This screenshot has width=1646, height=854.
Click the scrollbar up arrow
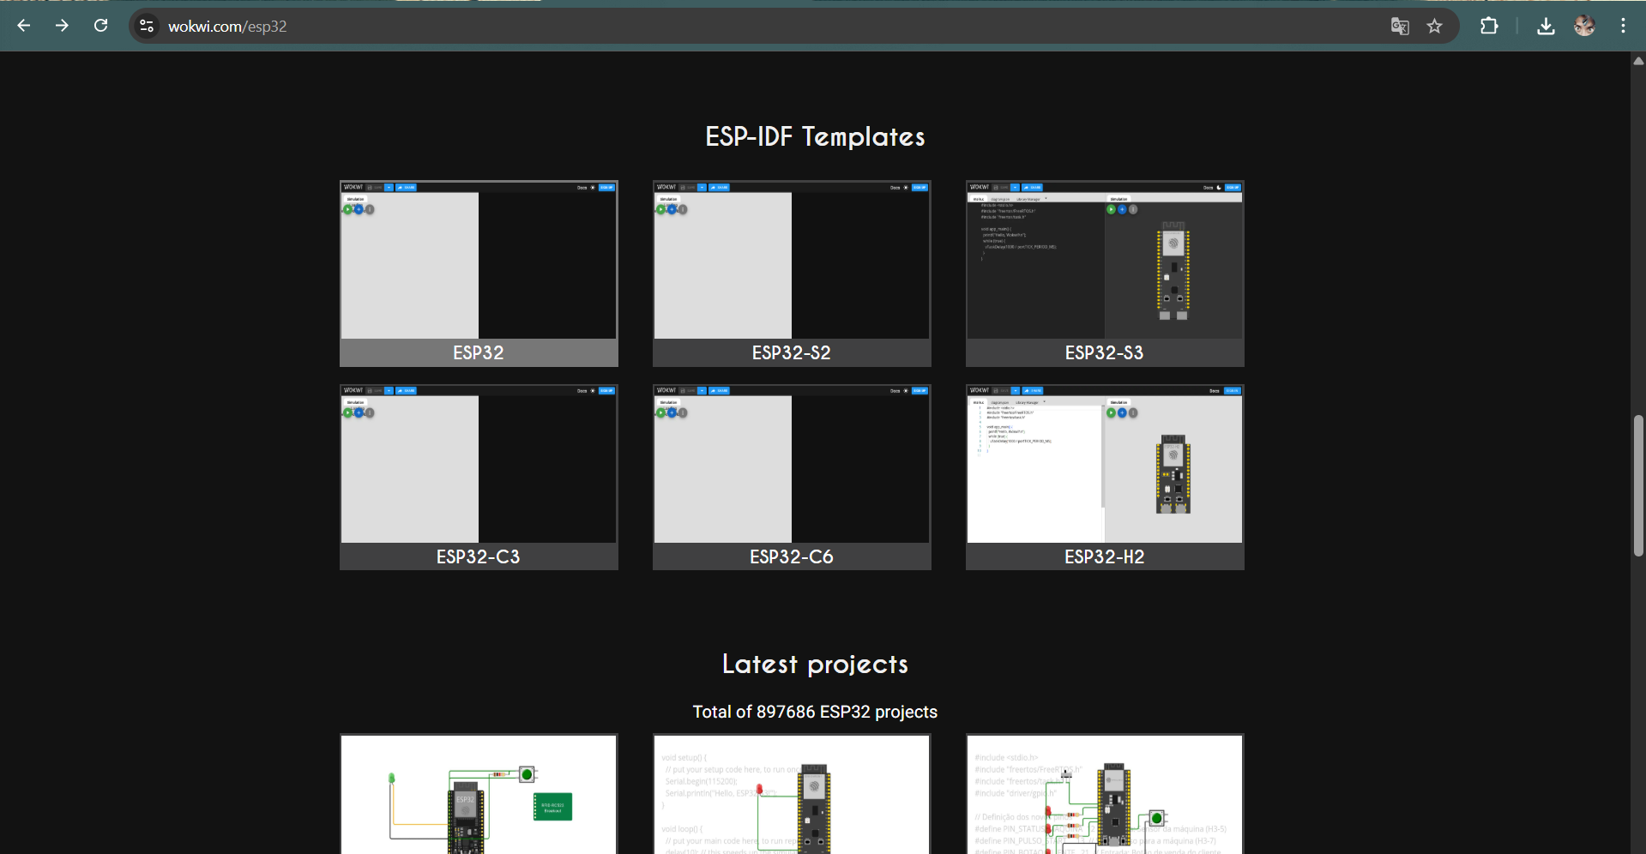1638,61
